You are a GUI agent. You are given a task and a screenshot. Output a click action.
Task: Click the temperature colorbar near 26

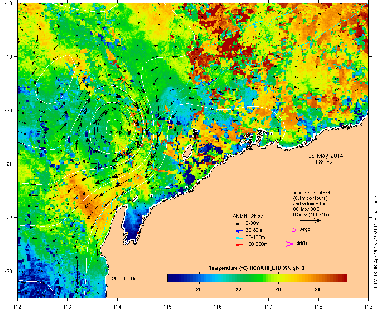click(199, 278)
